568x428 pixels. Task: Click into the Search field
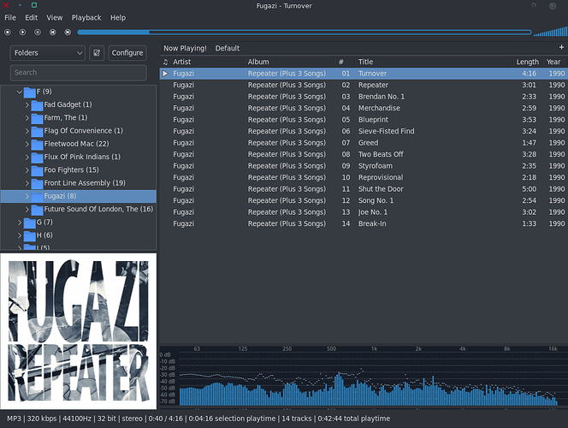click(78, 73)
